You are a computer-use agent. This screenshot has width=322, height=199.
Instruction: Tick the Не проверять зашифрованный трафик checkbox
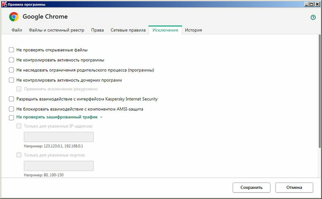[11, 118]
